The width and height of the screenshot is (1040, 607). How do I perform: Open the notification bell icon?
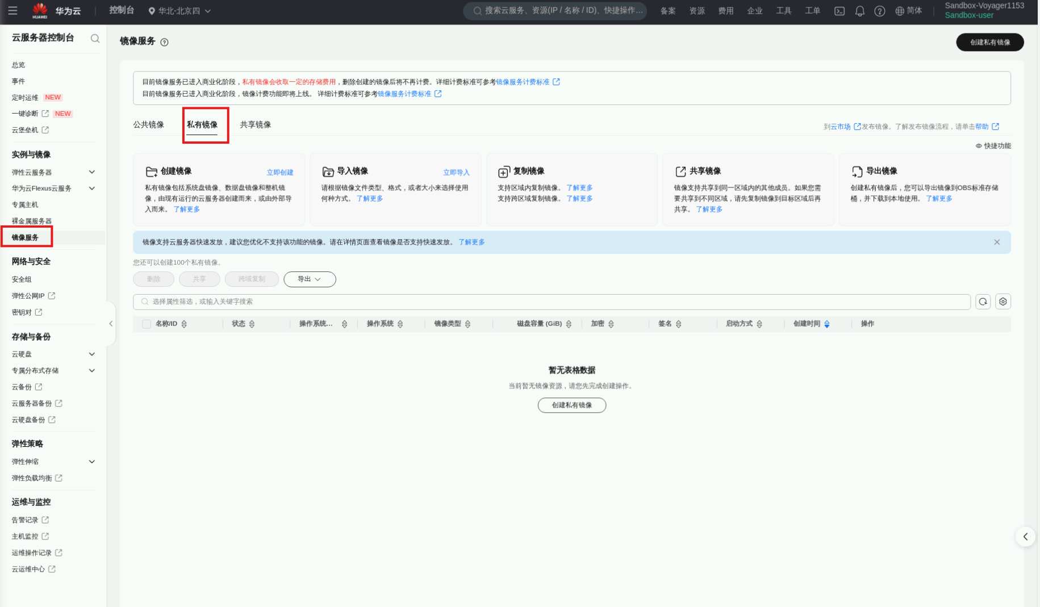click(859, 11)
